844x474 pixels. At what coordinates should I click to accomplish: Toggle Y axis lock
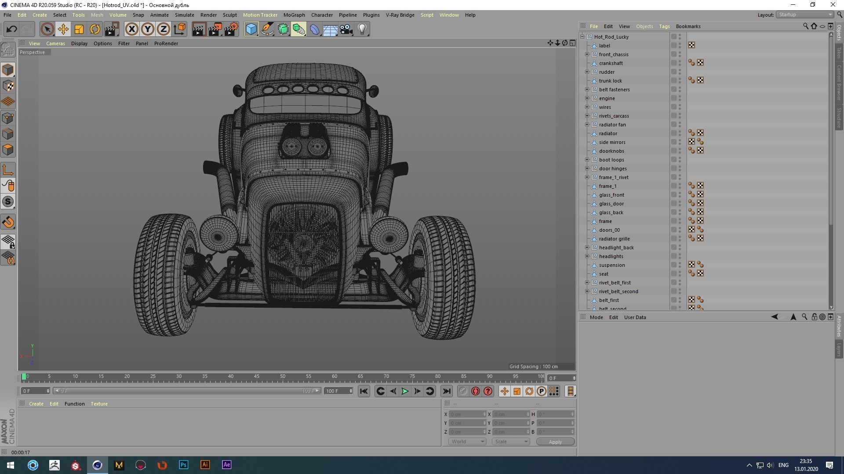point(148,29)
